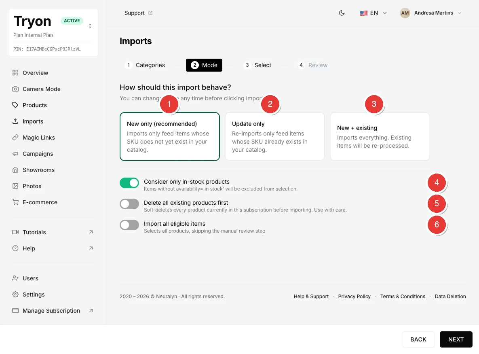This screenshot has height=354, width=479.
Task: Click the Imports upload icon
Action: tap(15, 121)
